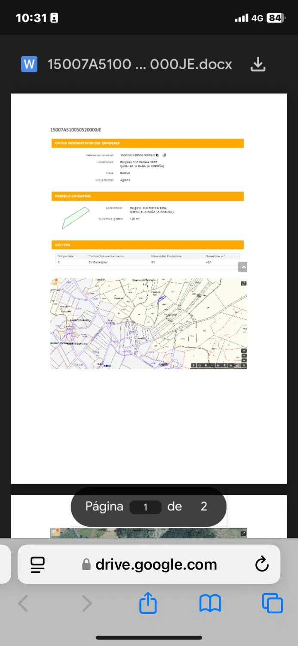
Task: Go back to the previous page
Action: 23,603
